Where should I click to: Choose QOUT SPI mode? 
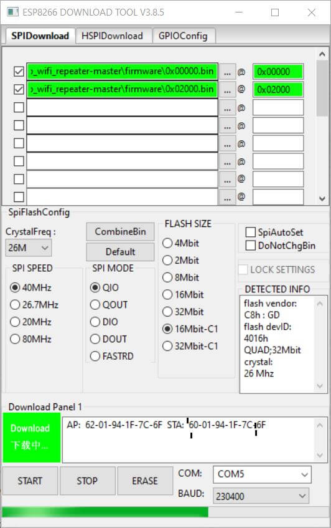(x=109, y=305)
